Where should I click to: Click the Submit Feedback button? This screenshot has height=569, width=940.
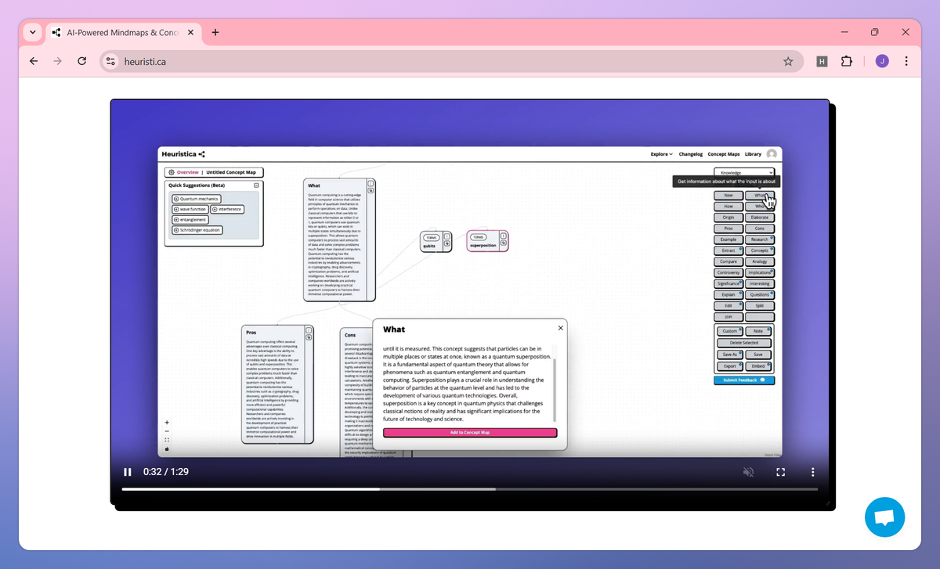tap(743, 380)
